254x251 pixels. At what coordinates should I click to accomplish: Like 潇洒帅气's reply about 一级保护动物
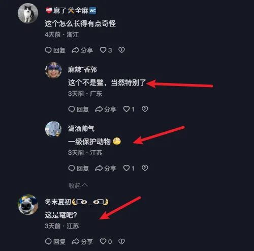(x=129, y=169)
